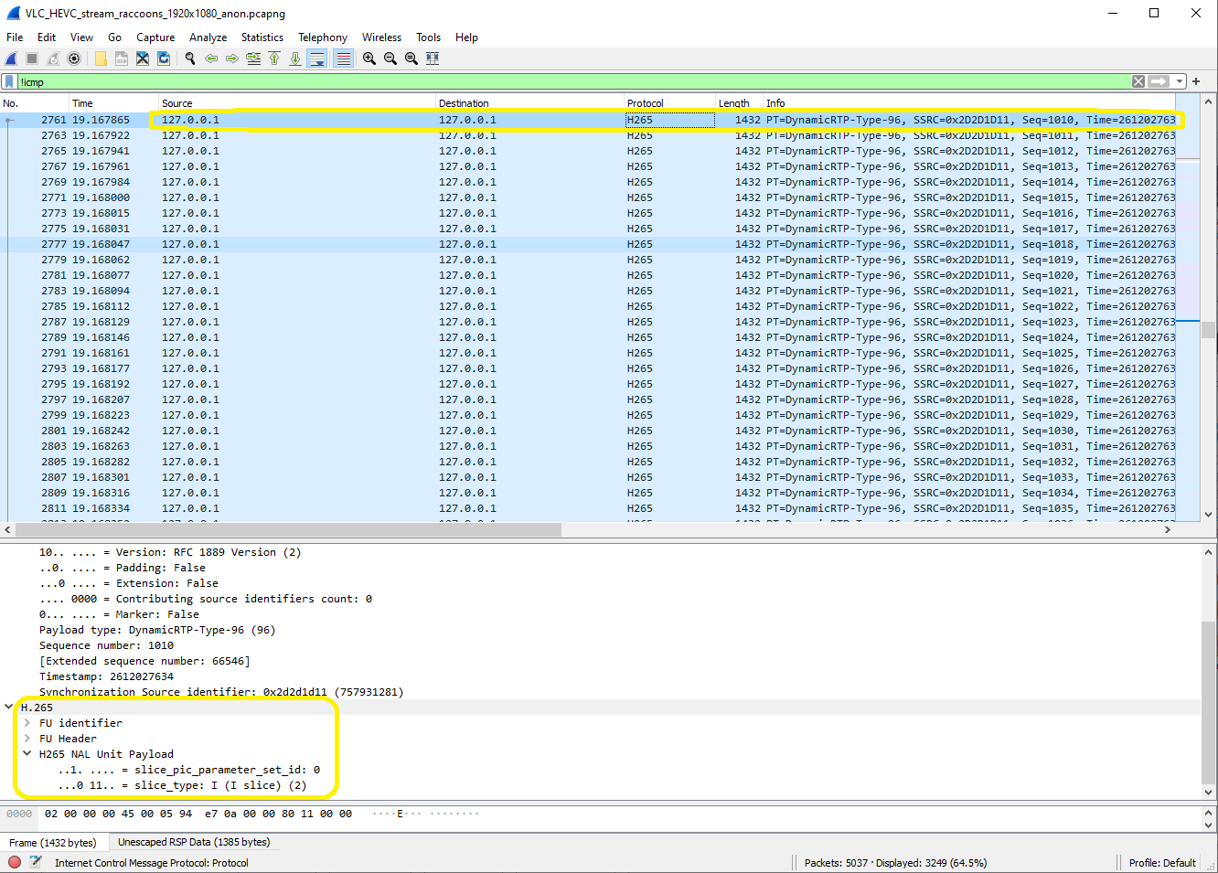Go to a specified packet

pyautogui.click(x=253, y=59)
